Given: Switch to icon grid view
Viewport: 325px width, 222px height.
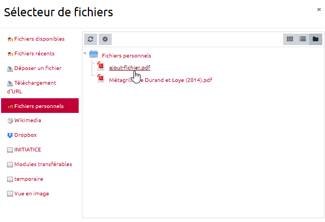Looking at the screenshot, I should [290, 39].
